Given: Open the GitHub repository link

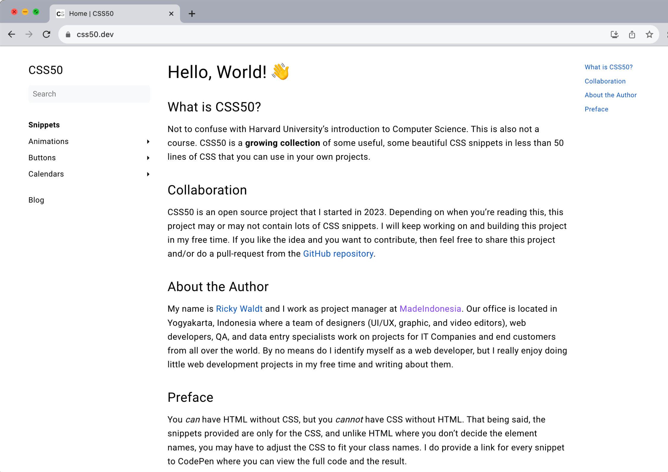Looking at the screenshot, I should tap(338, 254).
